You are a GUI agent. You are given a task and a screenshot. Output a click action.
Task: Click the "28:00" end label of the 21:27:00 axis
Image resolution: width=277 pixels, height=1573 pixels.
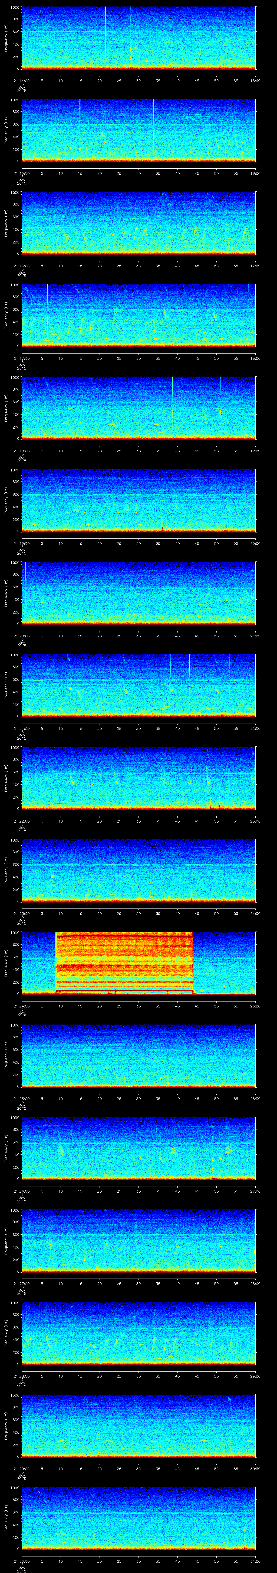(x=255, y=1283)
